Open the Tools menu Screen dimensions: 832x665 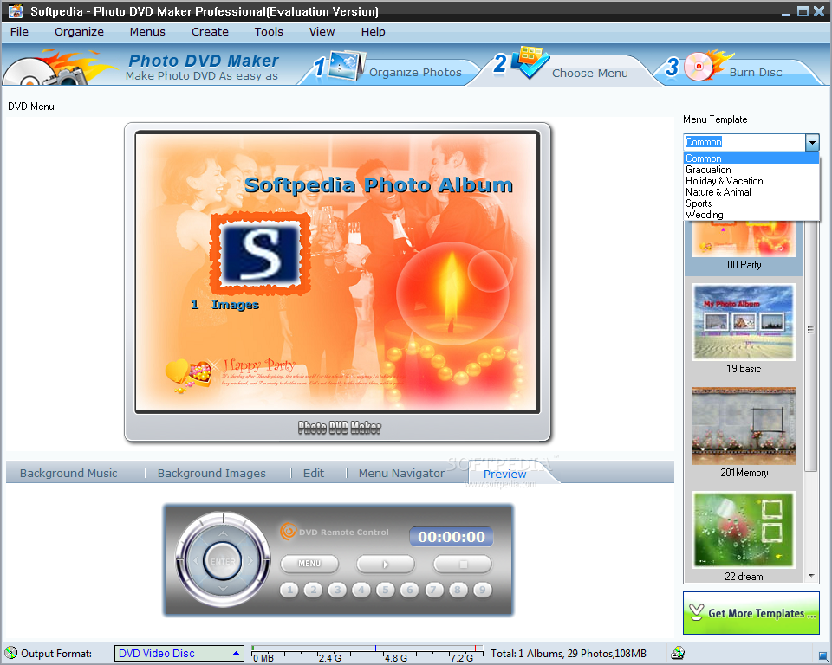[x=269, y=32]
